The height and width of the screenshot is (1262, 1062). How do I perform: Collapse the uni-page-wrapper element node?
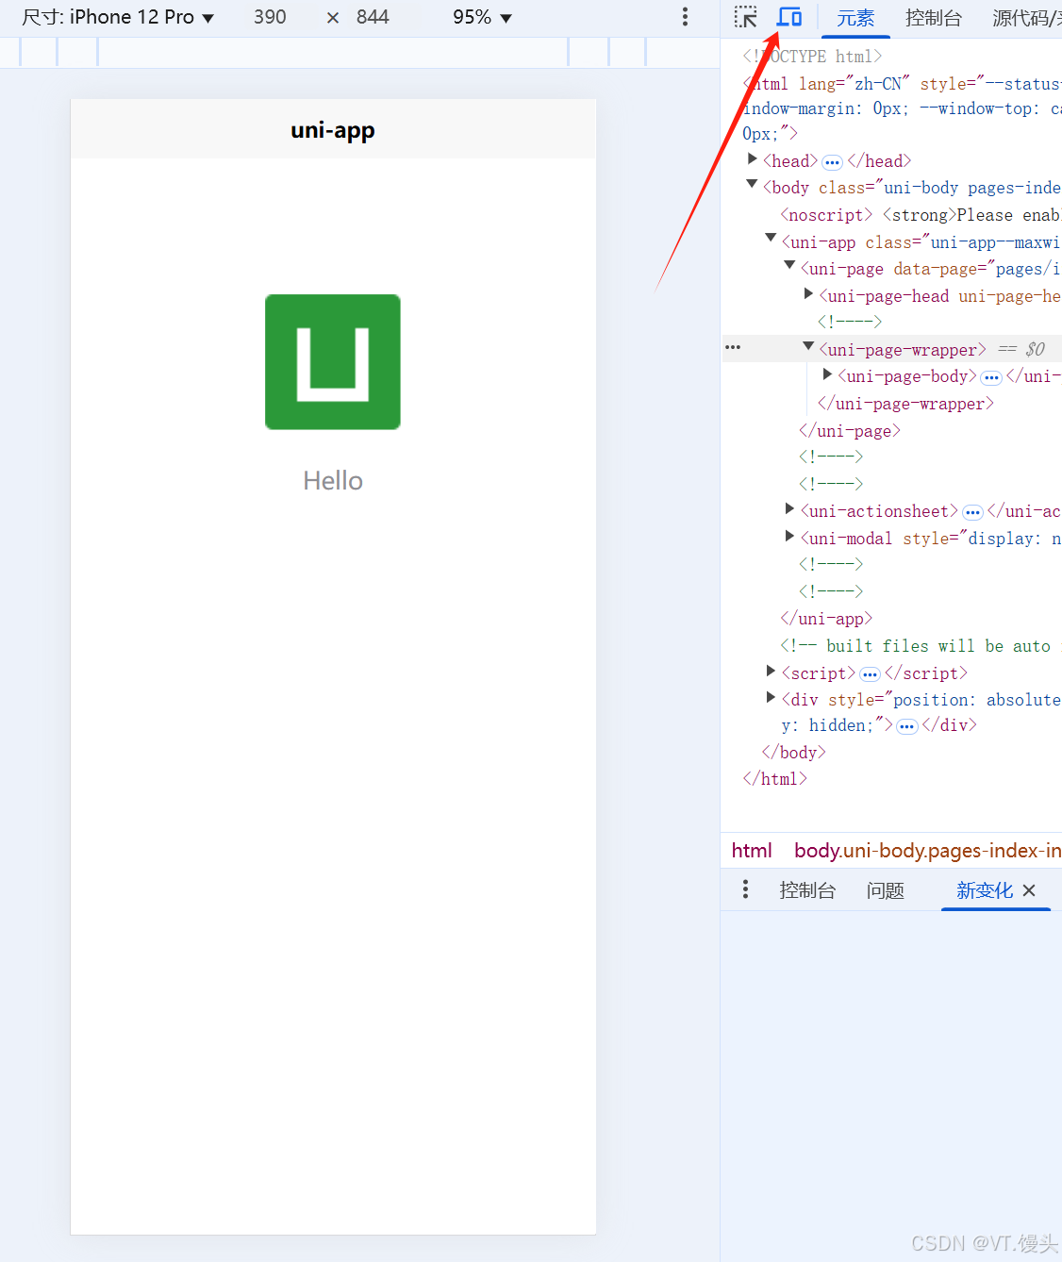(x=808, y=346)
